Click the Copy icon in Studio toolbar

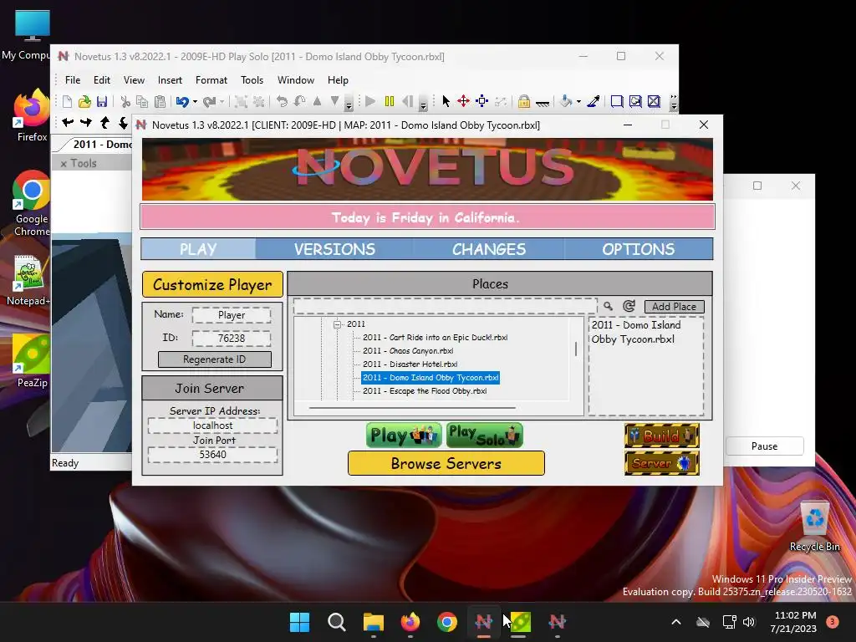[142, 101]
